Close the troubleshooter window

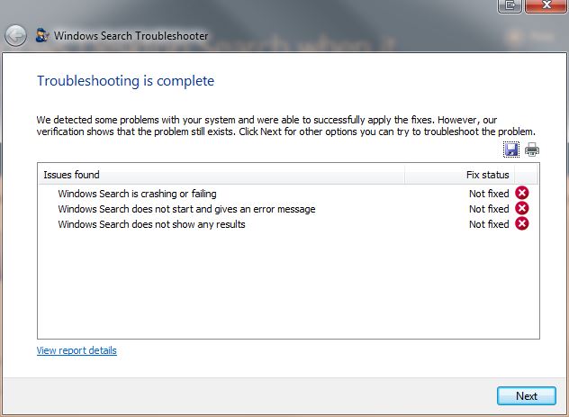546,5
